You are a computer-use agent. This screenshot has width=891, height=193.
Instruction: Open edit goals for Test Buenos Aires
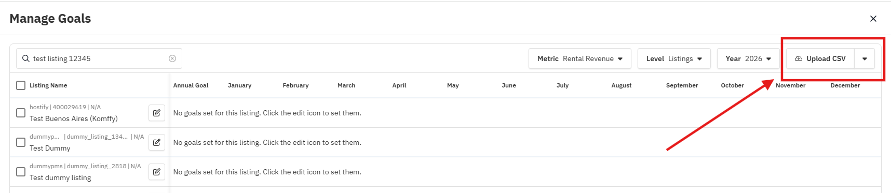pyautogui.click(x=157, y=113)
